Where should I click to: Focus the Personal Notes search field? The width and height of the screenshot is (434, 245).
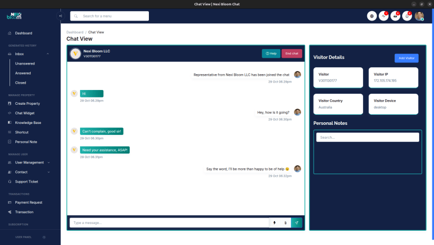[368, 138]
